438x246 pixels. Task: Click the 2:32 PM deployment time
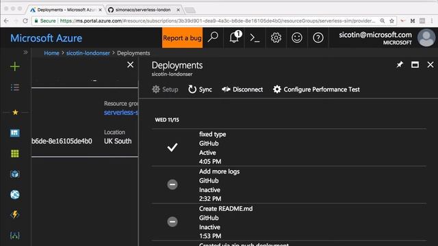[x=210, y=199]
